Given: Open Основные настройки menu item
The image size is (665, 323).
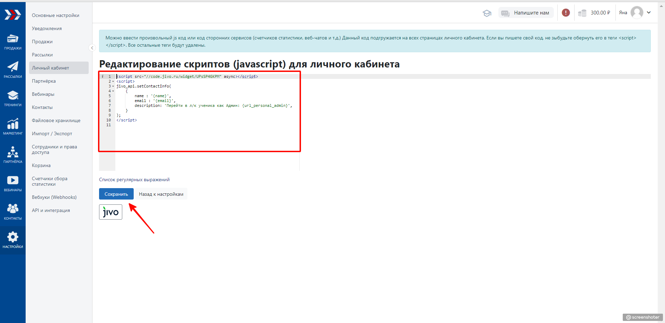Looking at the screenshot, I should [55, 15].
